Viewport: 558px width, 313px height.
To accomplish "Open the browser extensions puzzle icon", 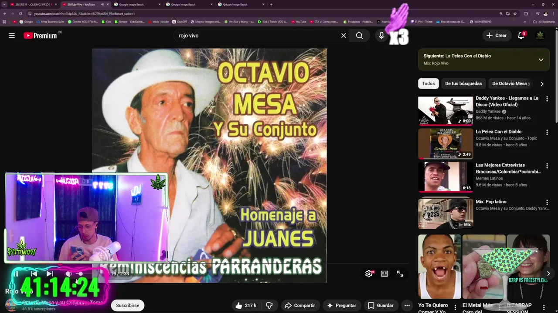I will pos(526,13).
